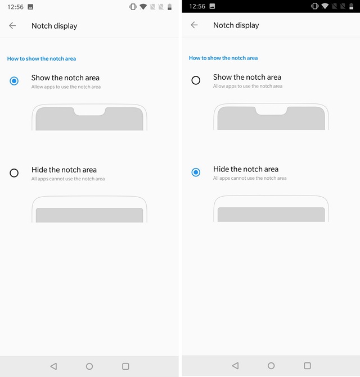Open recent apps square on right screen
The width and height of the screenshot is (360, 377).
(307, 366)
